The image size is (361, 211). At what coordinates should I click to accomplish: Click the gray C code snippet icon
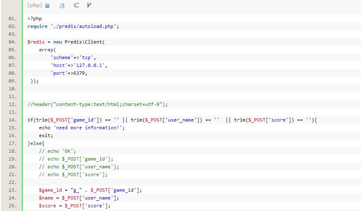tap(76, 6)
